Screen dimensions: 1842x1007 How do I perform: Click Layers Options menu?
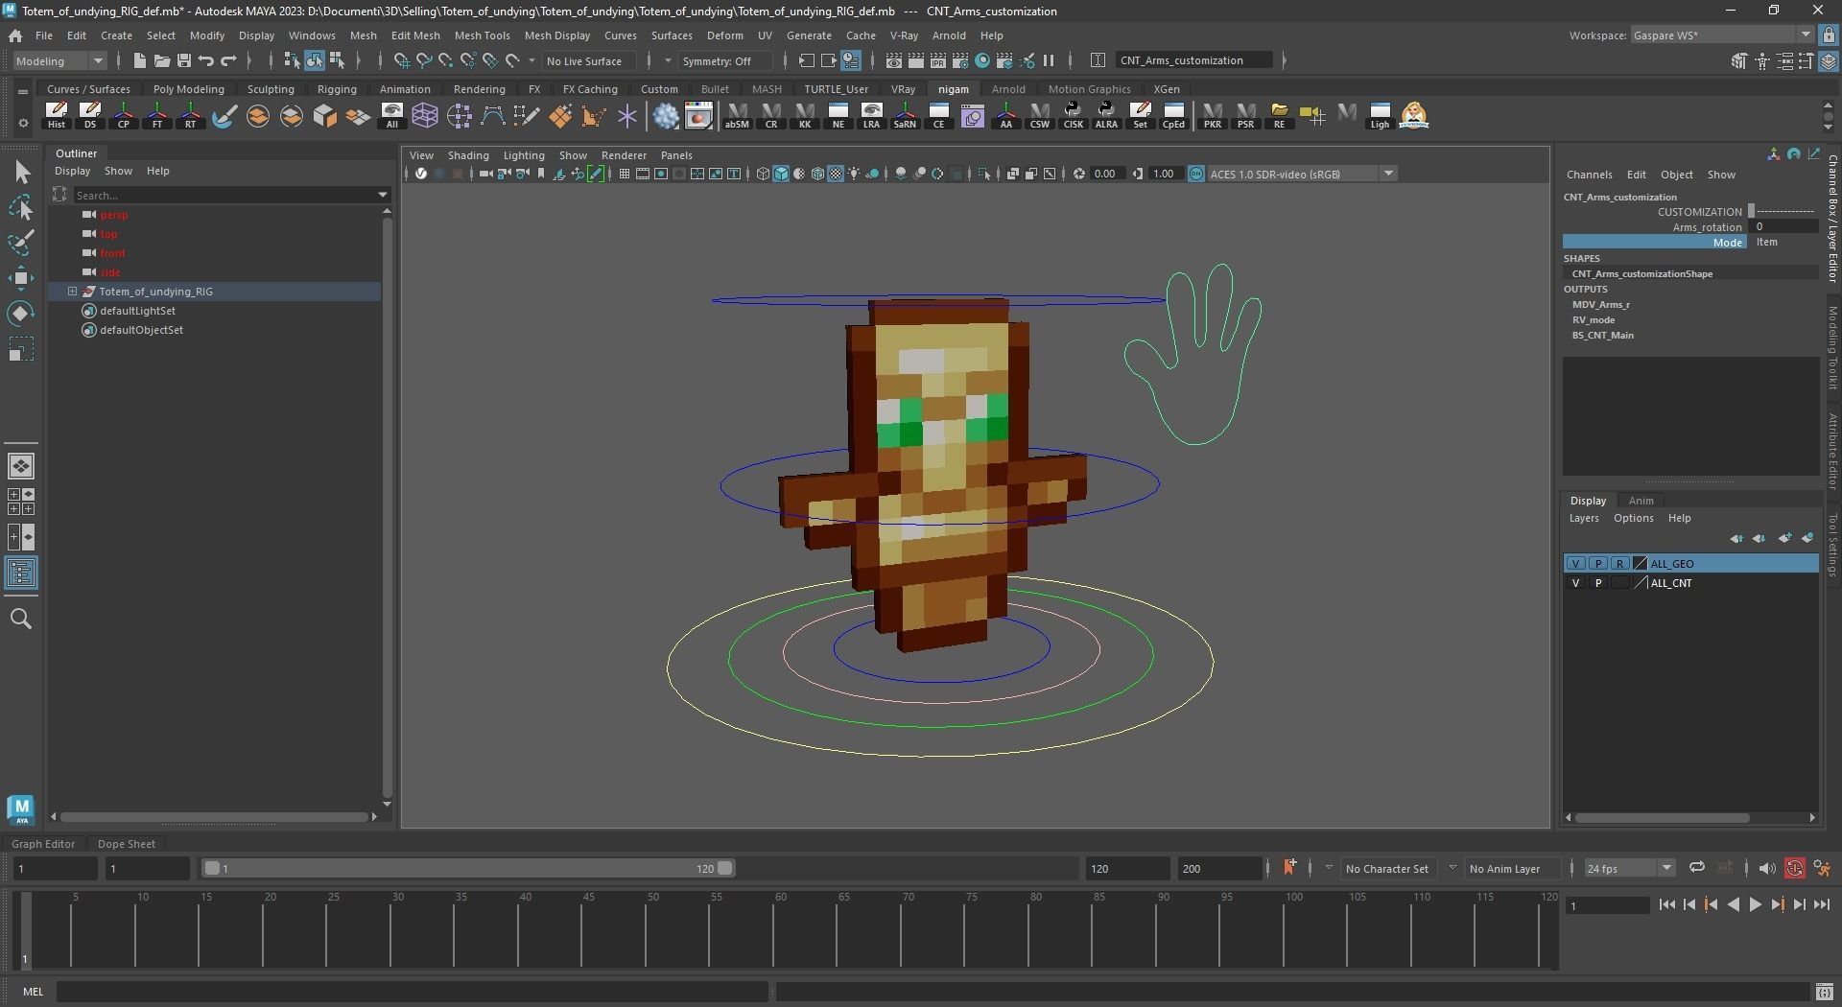pos(1633,518)
